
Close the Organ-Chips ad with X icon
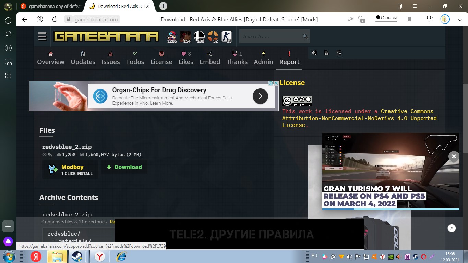pos(276,83)
